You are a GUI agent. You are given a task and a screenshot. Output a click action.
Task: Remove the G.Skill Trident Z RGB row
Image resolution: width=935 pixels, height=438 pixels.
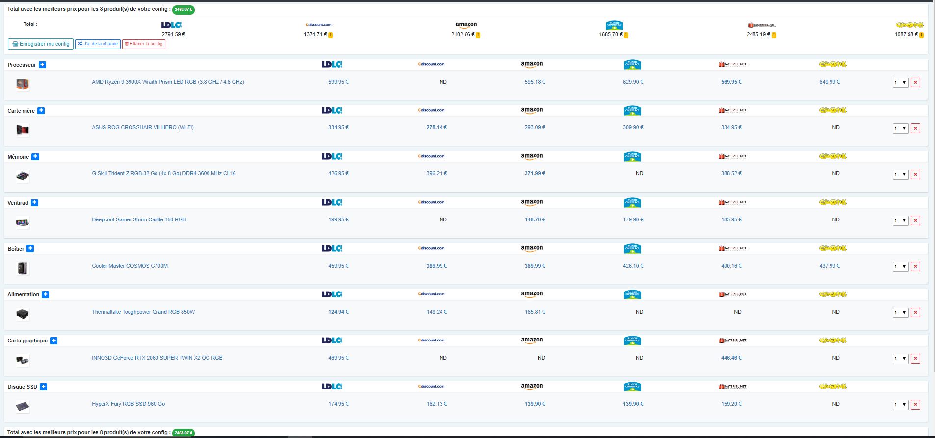[x=915, y=174]
